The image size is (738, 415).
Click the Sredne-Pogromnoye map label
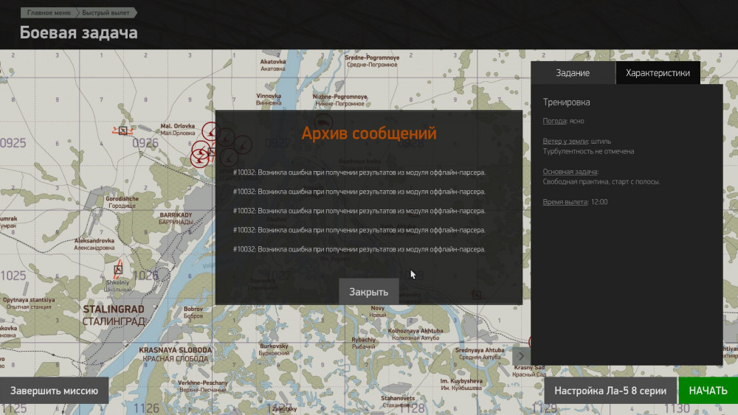coord(372,57)
